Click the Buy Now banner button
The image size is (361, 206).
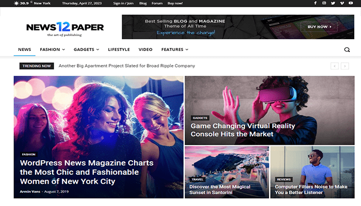click(x=319, y=27)
